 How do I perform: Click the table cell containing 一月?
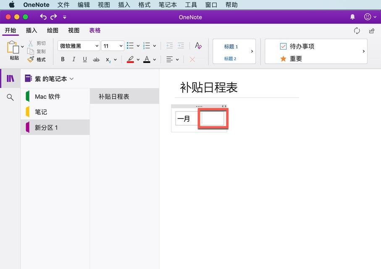tap(187, 119)
